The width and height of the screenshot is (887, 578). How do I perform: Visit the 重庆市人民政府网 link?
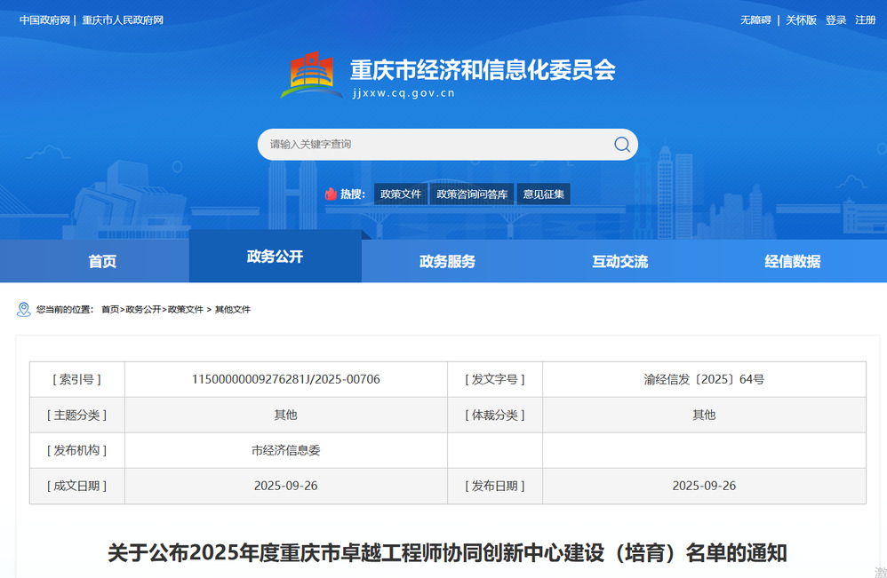pos(123,20)
